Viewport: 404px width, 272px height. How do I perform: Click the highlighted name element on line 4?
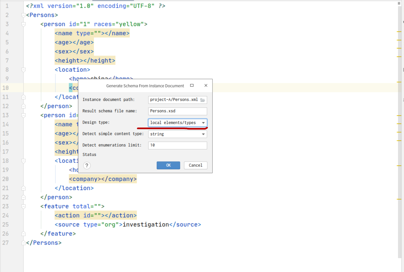click(92, 33)
